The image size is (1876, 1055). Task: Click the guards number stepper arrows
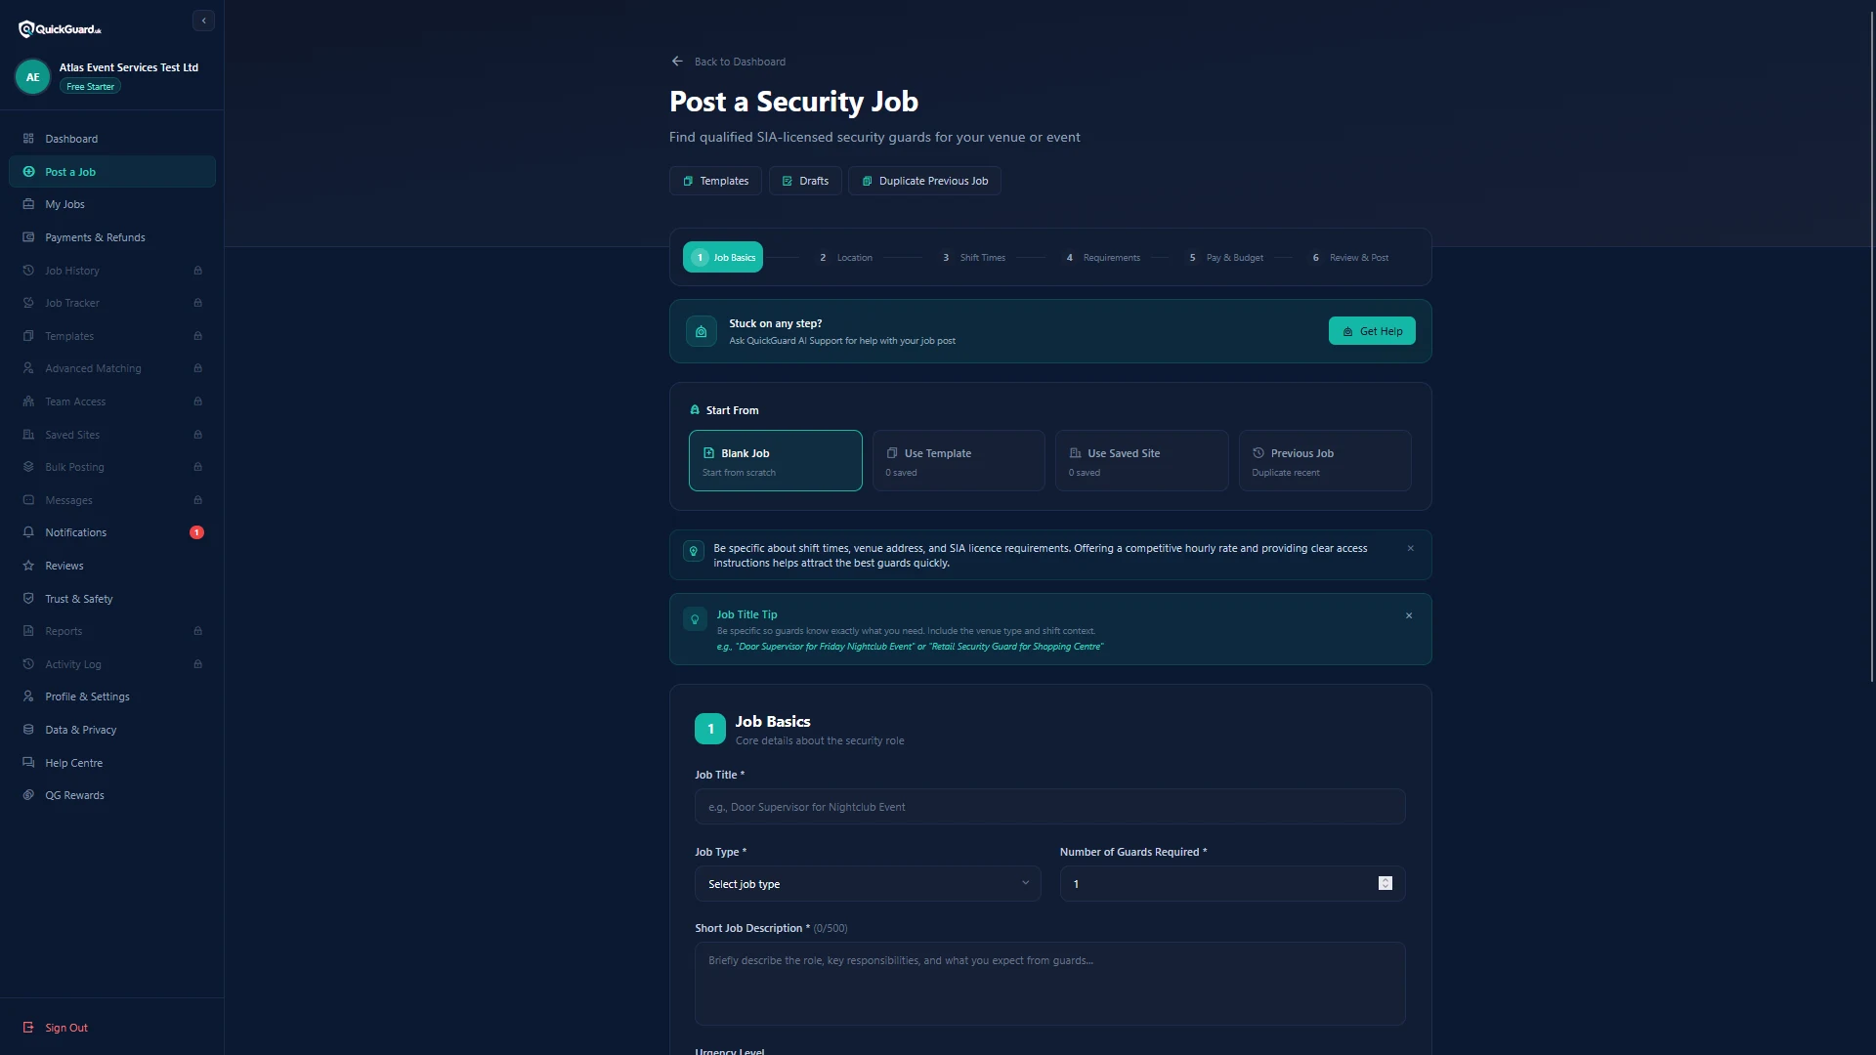[x=1385, y=883]
